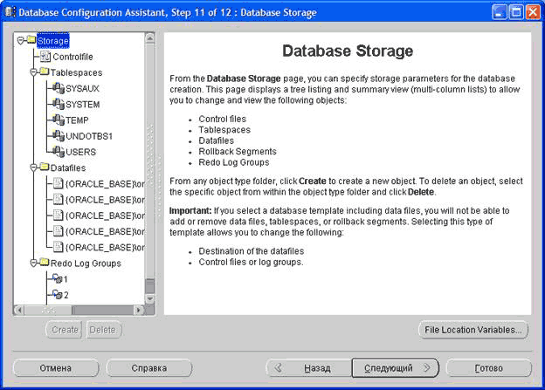
Task: Click the Datafiles folder icon
Action: 45,167
